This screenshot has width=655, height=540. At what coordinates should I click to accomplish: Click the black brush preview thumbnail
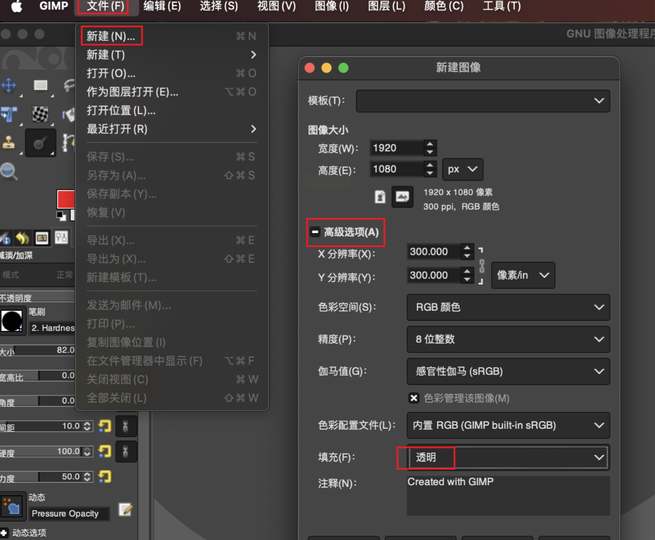(x=12, y=321)
